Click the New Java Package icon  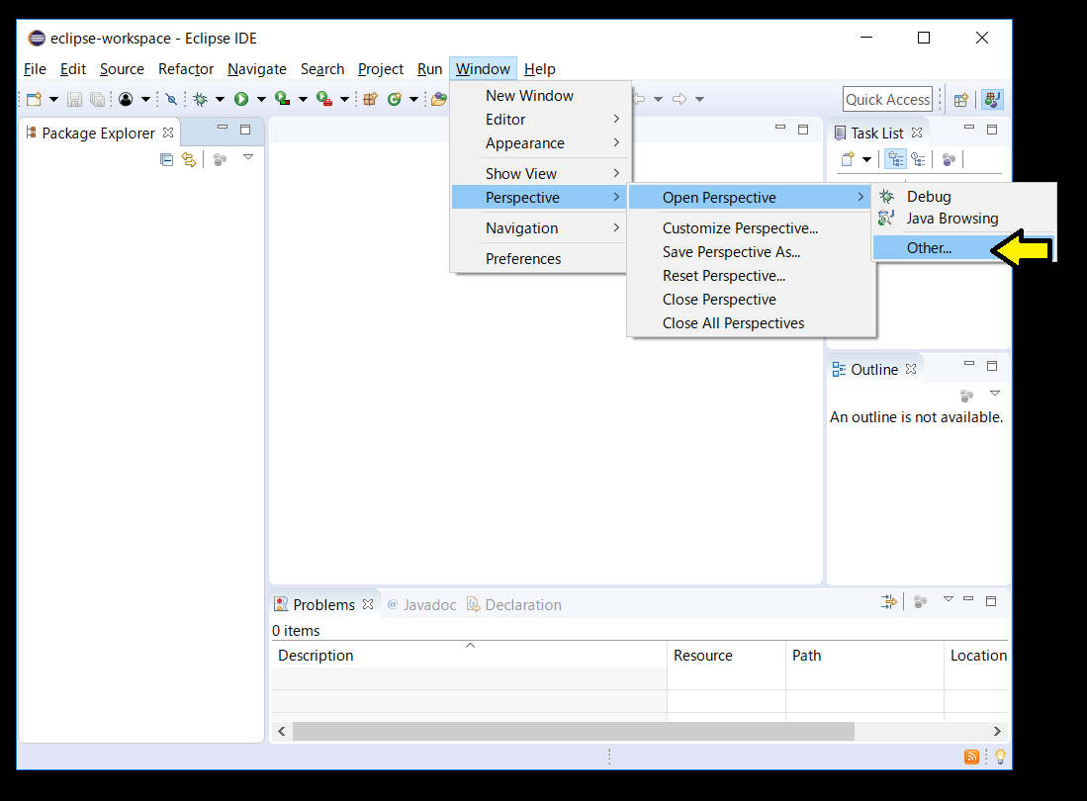click(370, 99)
